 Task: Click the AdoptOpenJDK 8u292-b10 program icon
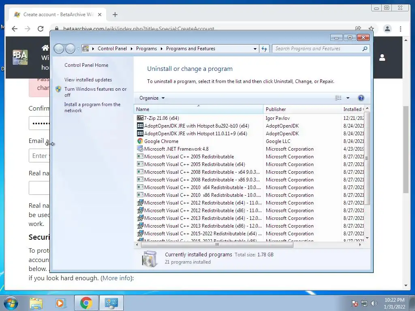[140, 126]
